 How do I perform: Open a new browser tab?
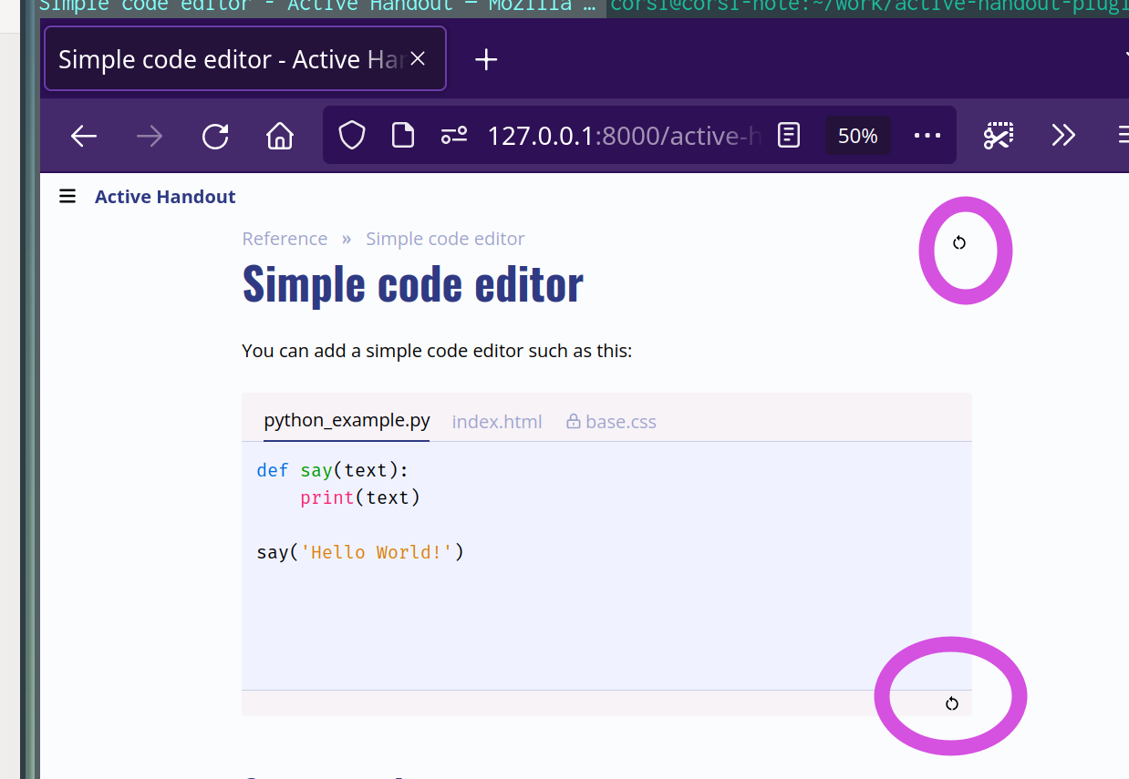tap(485, 58)
